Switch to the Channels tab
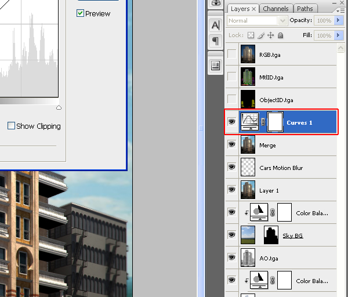 [x=275, y=9]
